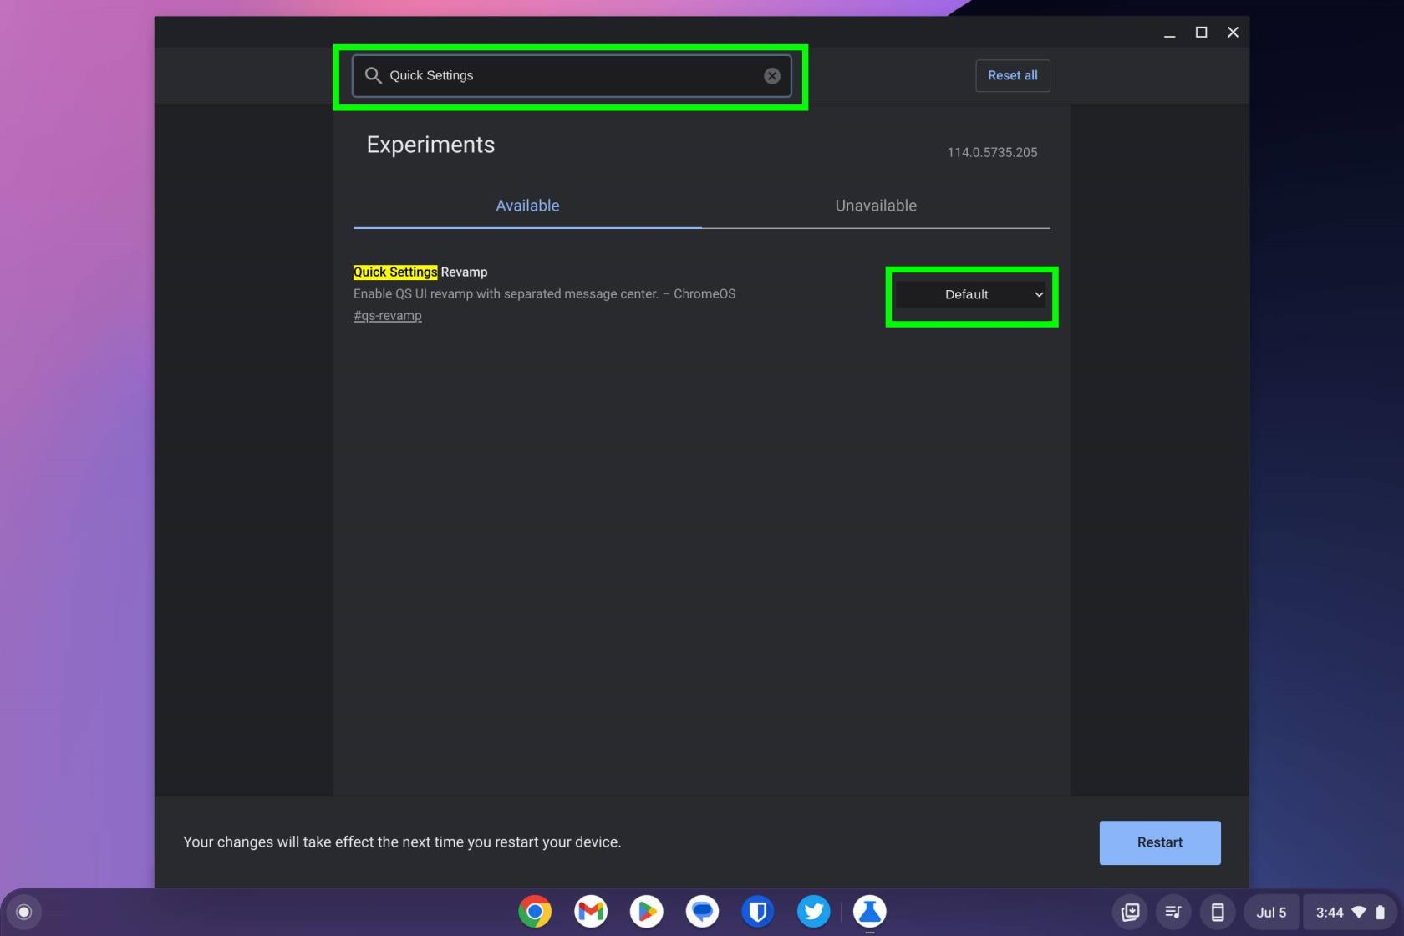Click the Enable QS UI revamp description

(545, 293)
